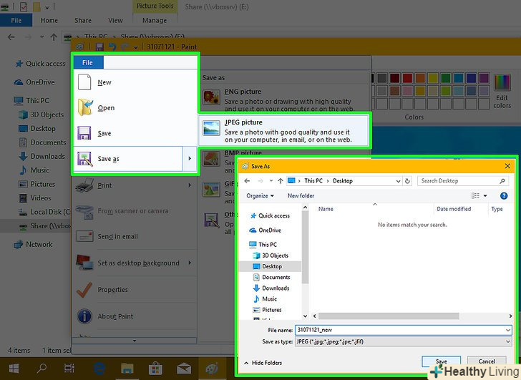The image size is (521, 380).
Task: Open About Paint entry
Action: pyautogui.click(x=135, y=316)
